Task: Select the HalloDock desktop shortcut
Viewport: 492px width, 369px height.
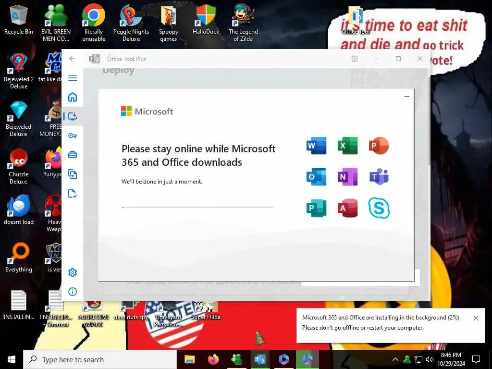Action: coord(206,19)
